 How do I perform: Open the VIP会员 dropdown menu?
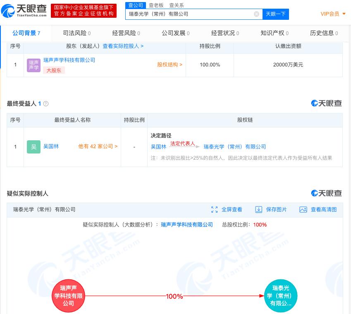point(333,14)
